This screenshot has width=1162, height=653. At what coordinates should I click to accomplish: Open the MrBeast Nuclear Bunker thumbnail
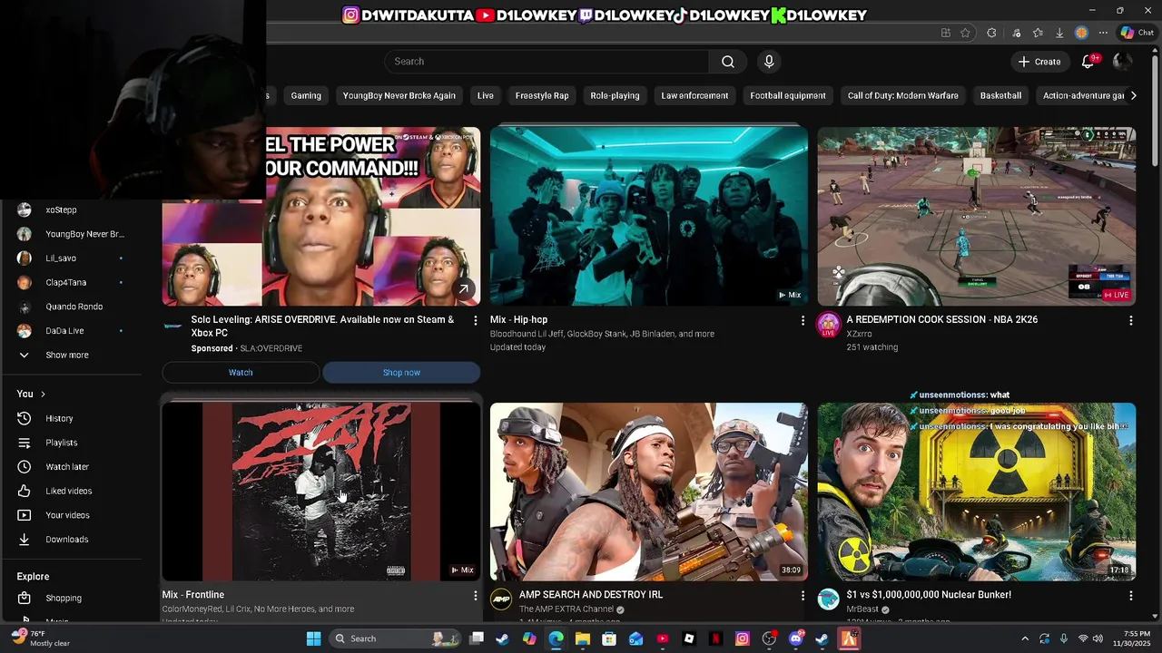tap(977, 492)
